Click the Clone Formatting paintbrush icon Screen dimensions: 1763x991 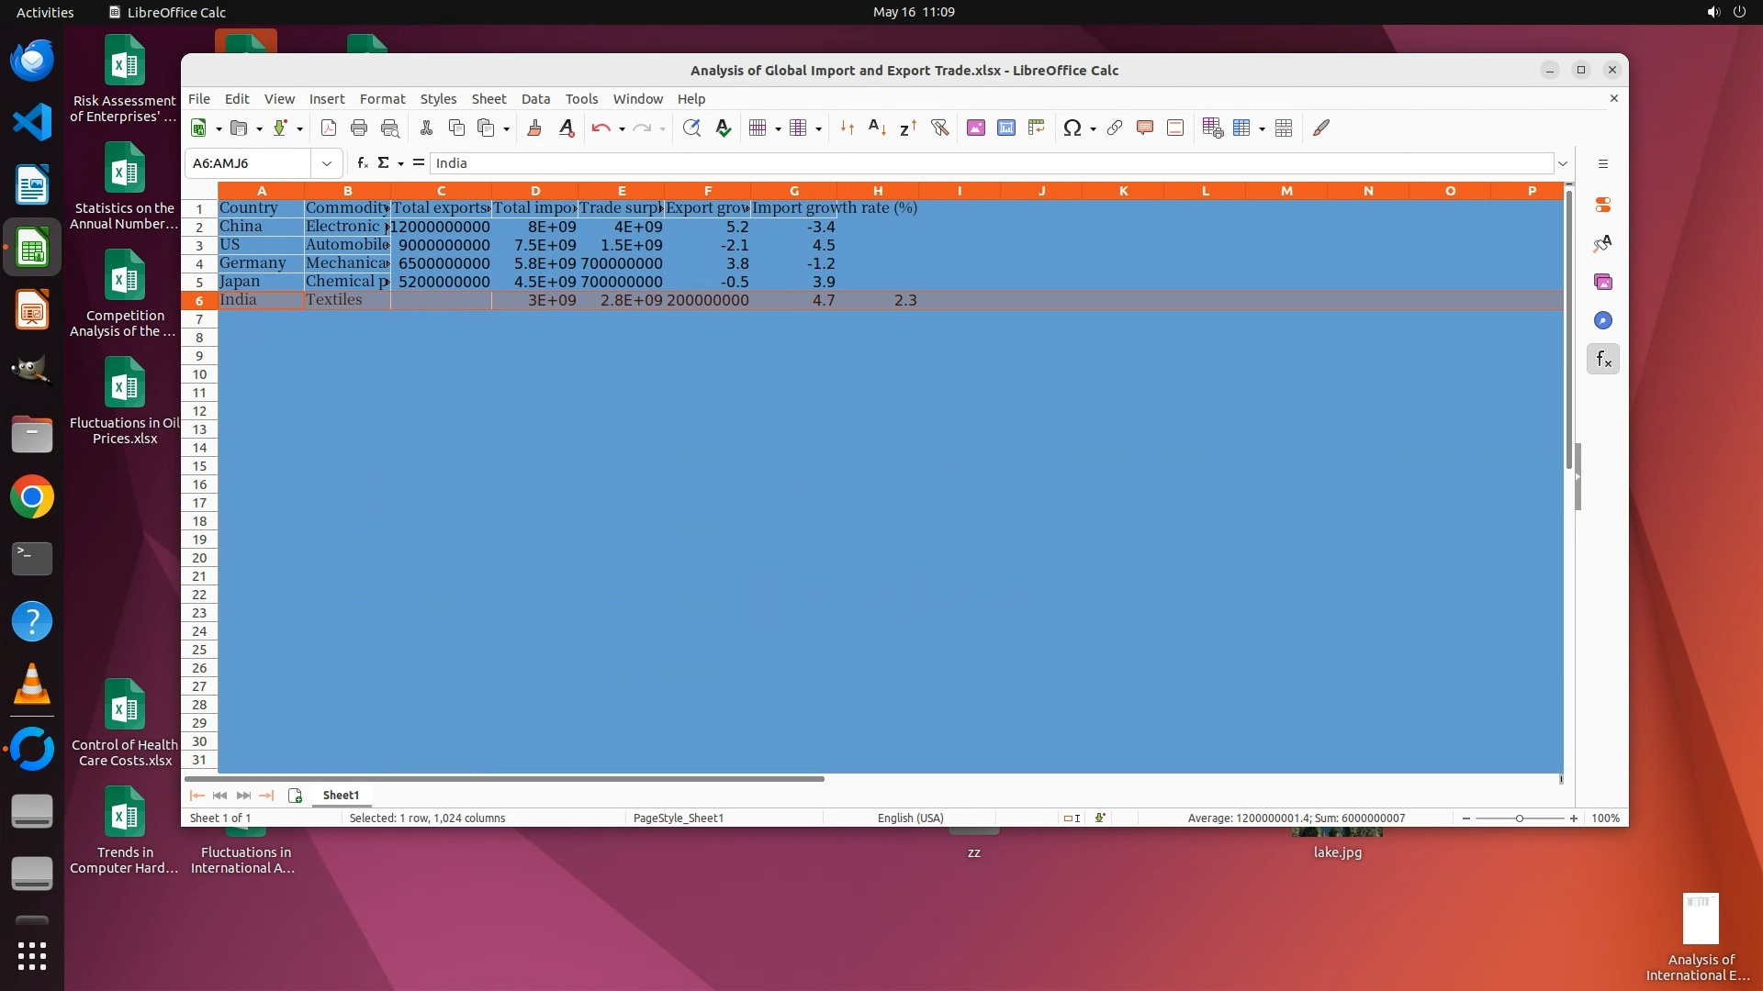pos(534,128)
